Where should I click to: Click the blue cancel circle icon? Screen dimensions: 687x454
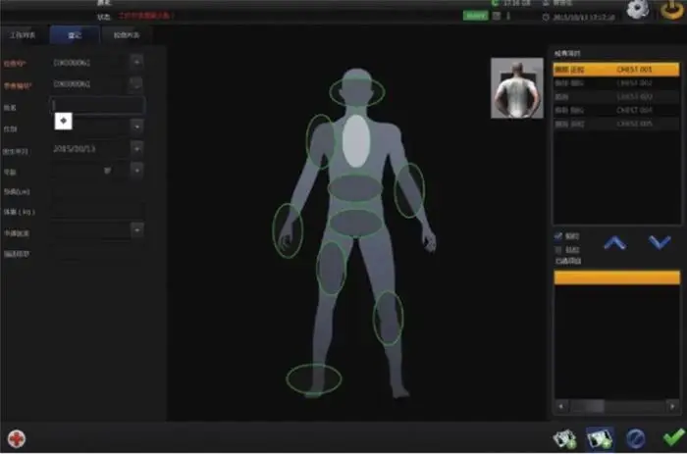tap(636, 437)
